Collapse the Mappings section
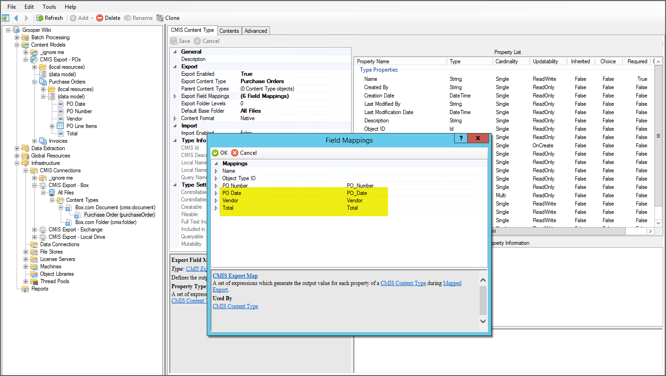 pos(216,164)
